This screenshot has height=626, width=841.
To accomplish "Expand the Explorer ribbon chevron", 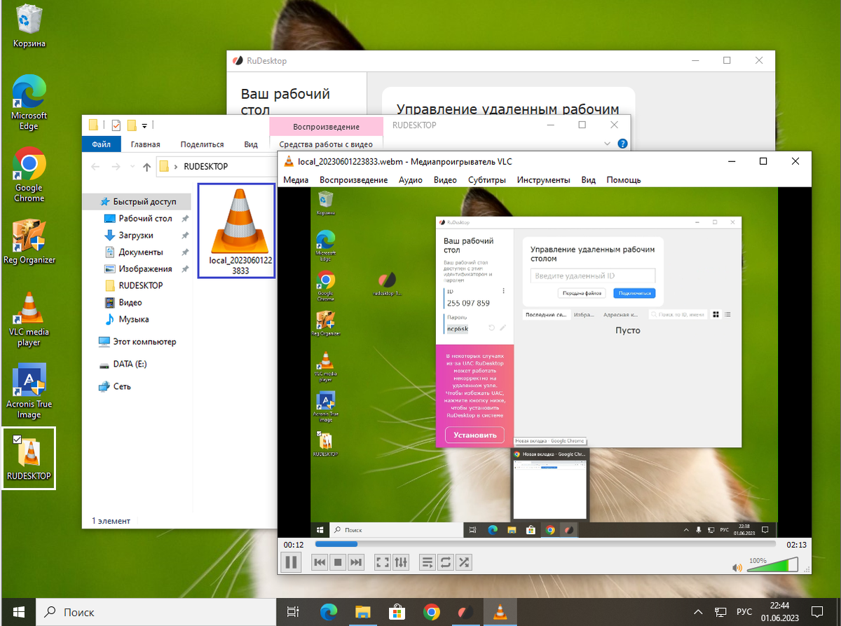I will pos(607,144).
